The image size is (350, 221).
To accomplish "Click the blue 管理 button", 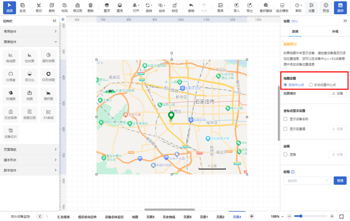I will tap(340, 180).
